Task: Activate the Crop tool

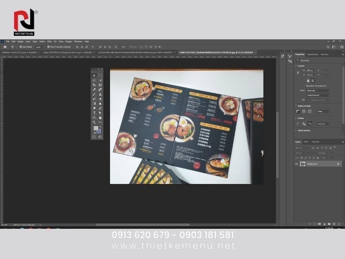Action: click(x=94, y=85)
